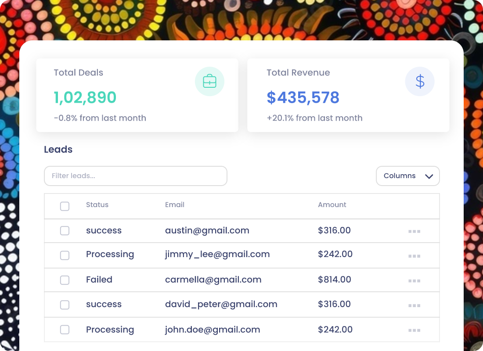This screenshot has width=483, height=351.
Task: Sort by the Email column header
Action: (x=175, y=205)
